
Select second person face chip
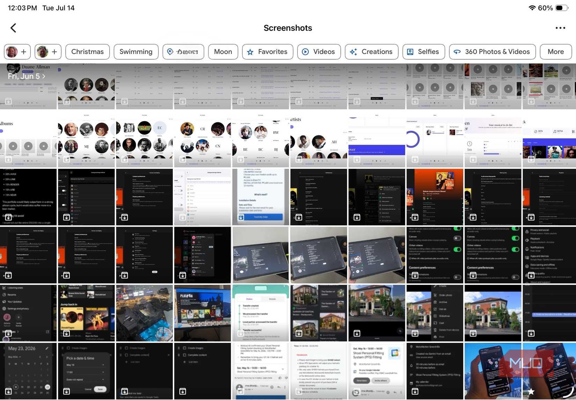click(x=48, y=52)
